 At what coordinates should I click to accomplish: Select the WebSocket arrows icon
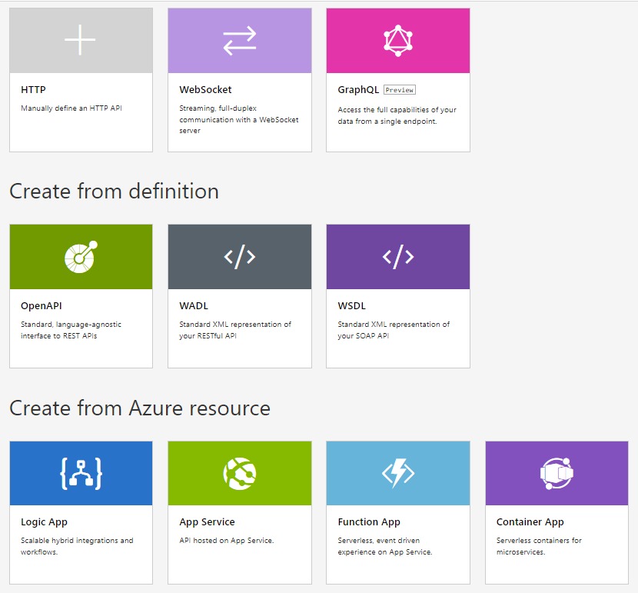[x=239, y=41]
